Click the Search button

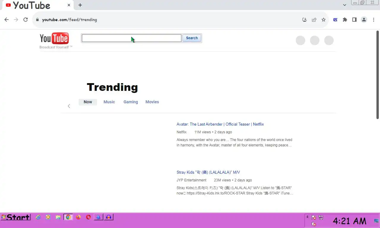tap(192, 38)
